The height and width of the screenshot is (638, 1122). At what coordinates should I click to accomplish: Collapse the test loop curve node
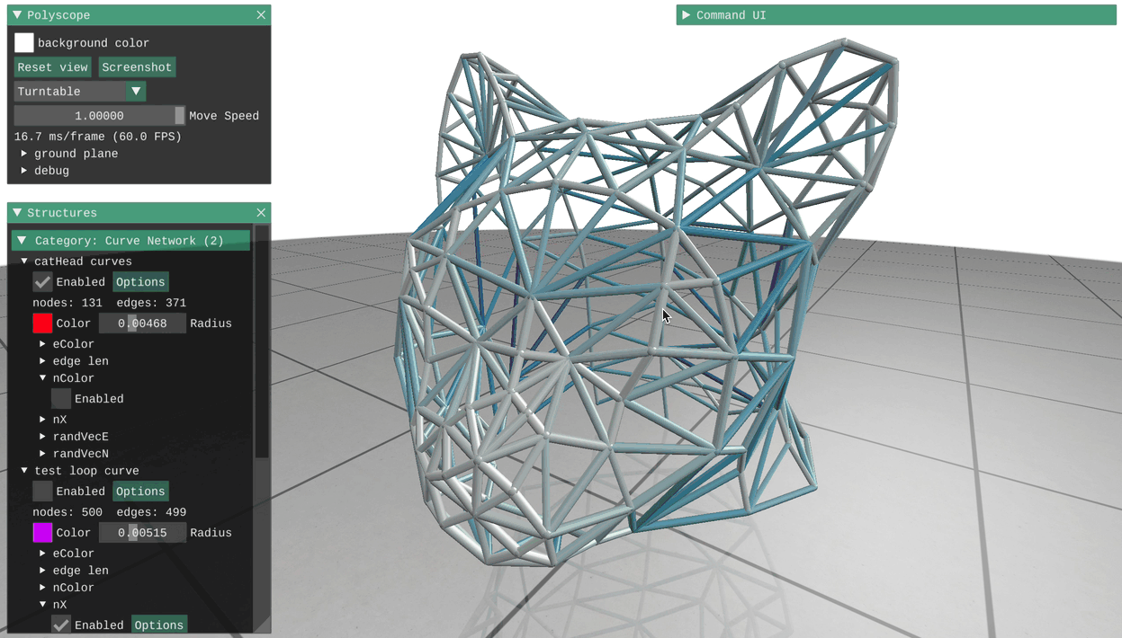tap(24, 471)
